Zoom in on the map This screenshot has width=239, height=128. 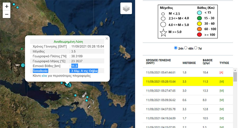coord(7,6)
